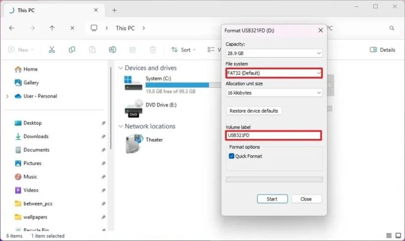The width and height of the screenshot is (405, 241).
Task: Open Documents quick access folder
Action: click(x=32, y=150)
